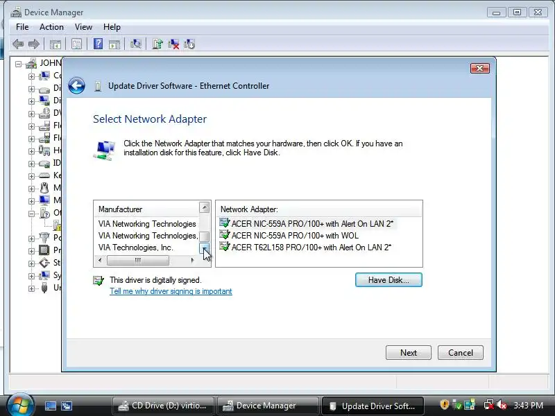Image resolution: width=555 pixels, height=416 pixels.
Task: Click the security shield tray icon
Action: point(444,405)
